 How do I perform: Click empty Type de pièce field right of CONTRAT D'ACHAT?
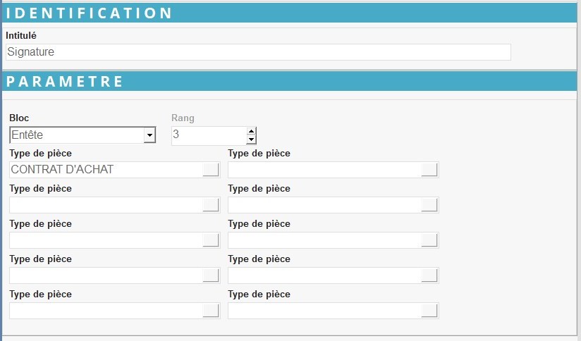324,170
